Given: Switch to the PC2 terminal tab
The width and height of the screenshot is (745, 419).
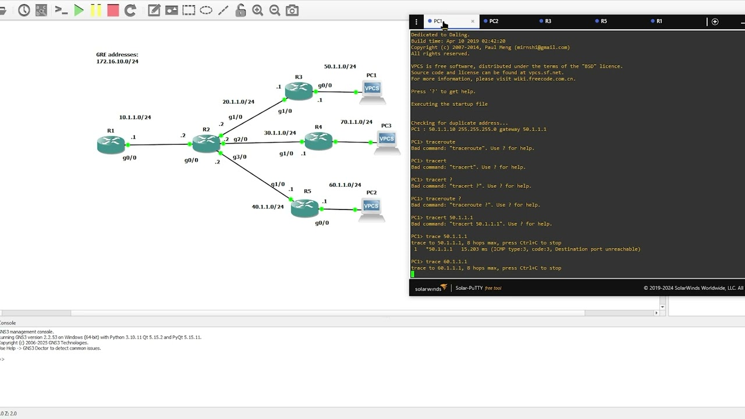Looking at the screenshot, I should 494,21.
